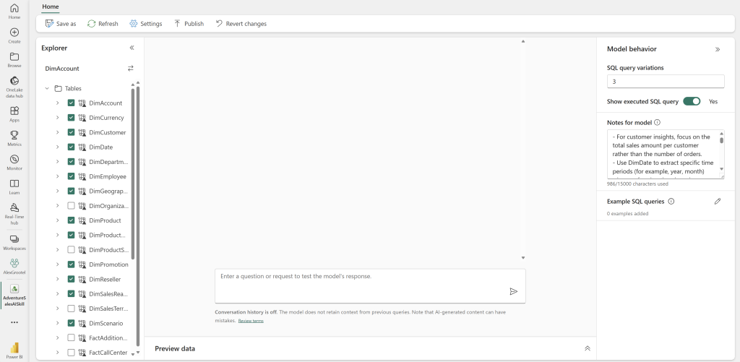
Task: Switch data source using swap arrows icon
Action: click(x=131, y=69)
